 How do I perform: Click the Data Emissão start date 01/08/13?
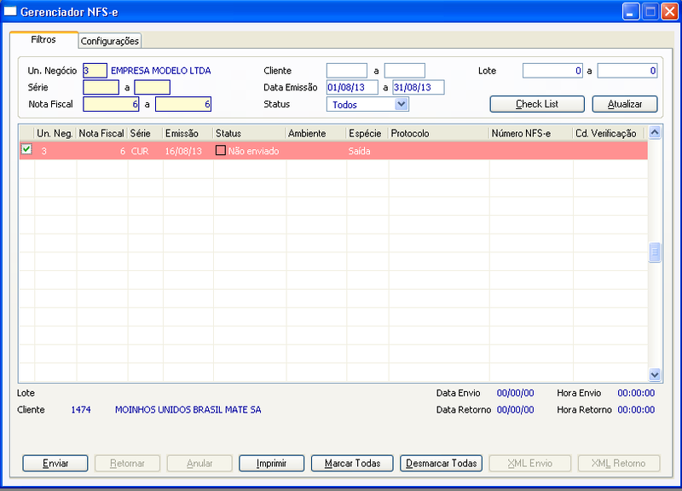(352, 87)
